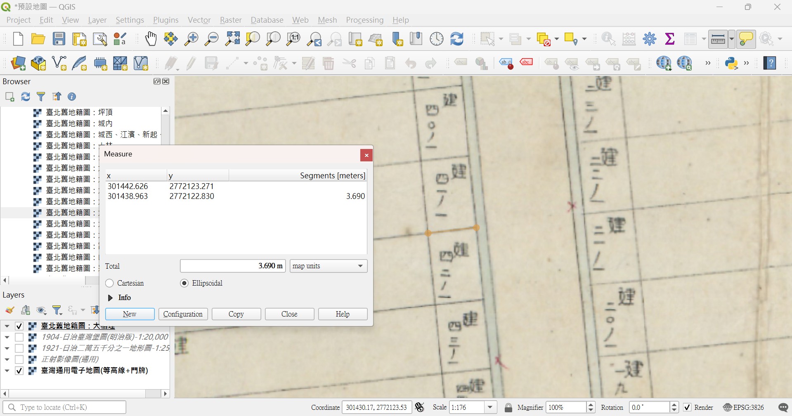This screenshot has height=416, width=792.
Task: Click the Browser panel filter icon
Action: (41, 97)
